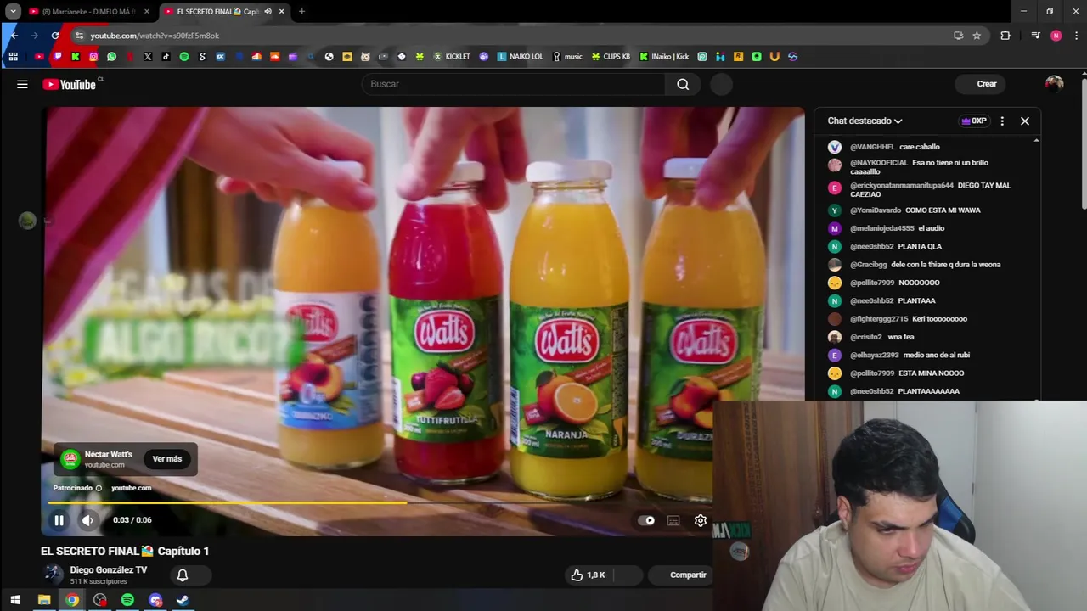Switch to the Marcianeke DÍMELO MÁ tab
This screenshot has height=611, width=1087.
click(88, 12)
